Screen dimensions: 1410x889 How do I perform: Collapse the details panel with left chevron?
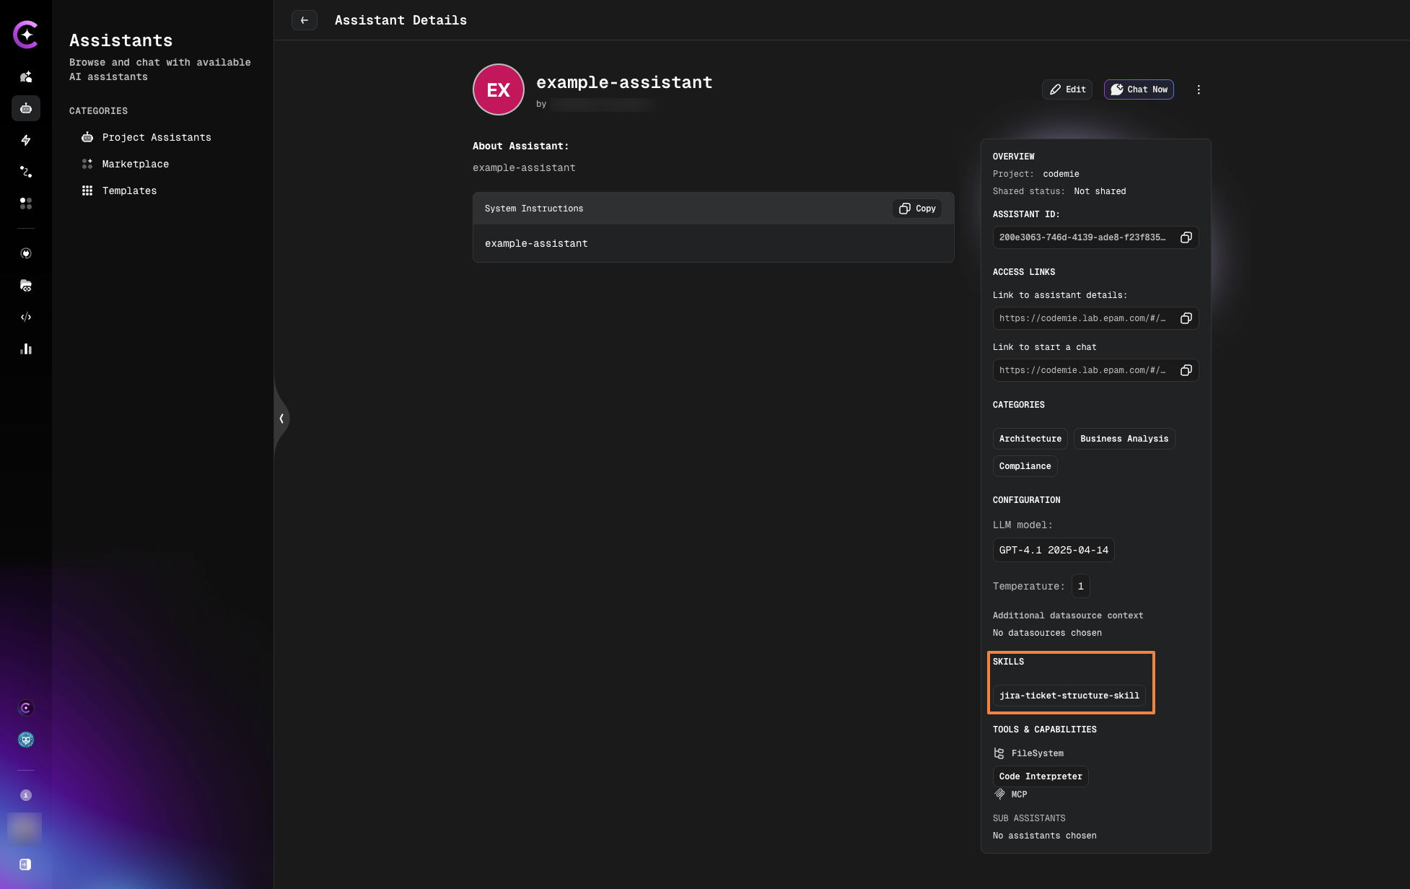tap(281, 419)
